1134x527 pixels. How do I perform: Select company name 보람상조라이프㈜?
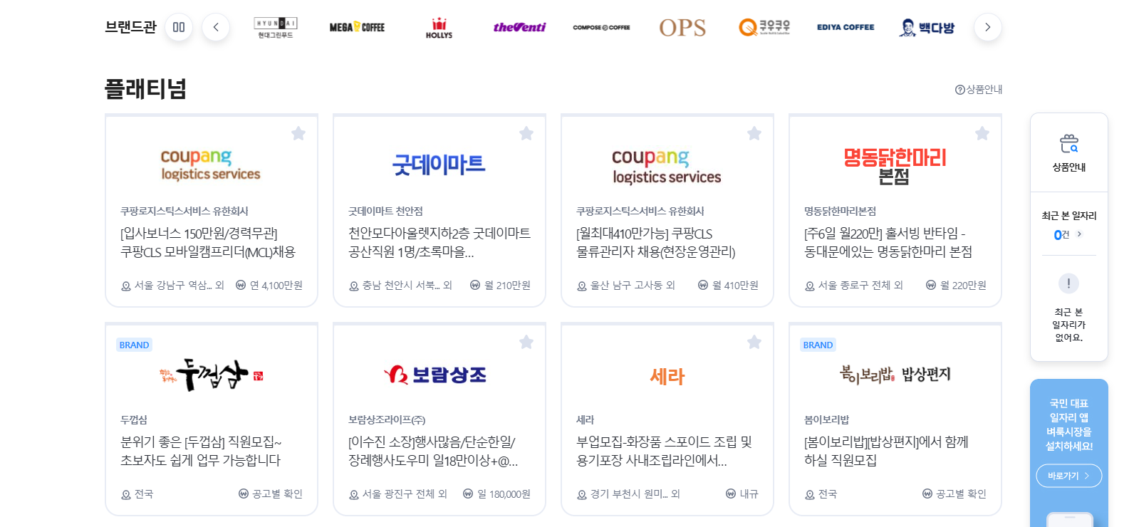[x=387, y=420]
